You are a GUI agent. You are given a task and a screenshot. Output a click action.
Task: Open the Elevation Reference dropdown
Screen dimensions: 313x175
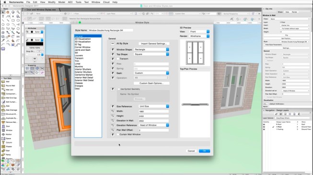pyautogui.click(x=154, y=125)
